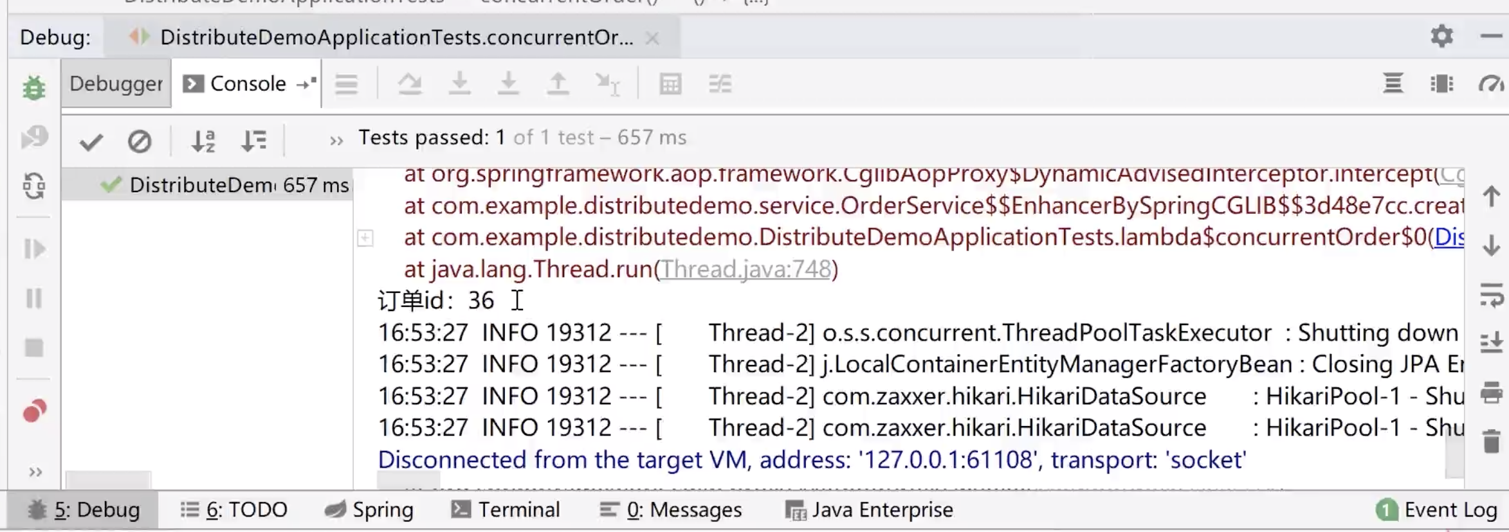Screen dimensions: 1509x532
Task: Click Step Over icon
Action: click(410, 84)
